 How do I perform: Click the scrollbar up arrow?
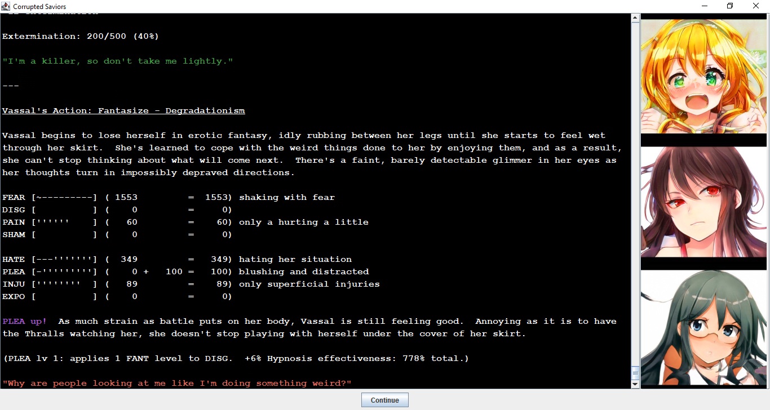pyautogui.click(x=635, y=18)
